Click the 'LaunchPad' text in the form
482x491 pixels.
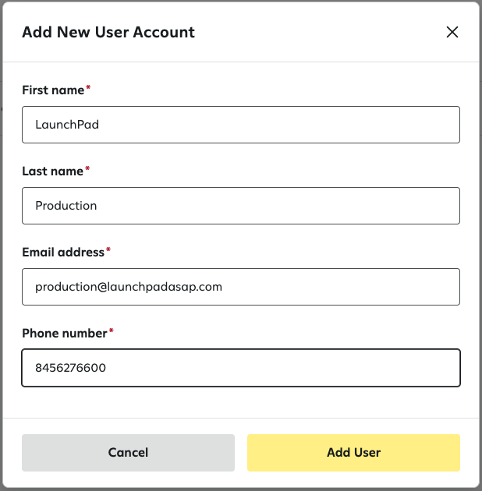[x=67, y=125]
